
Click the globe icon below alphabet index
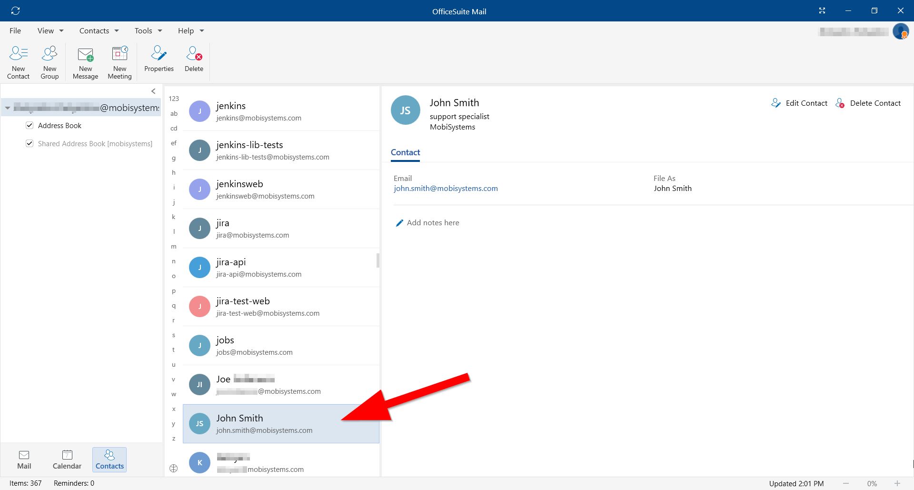coord(174,468)
